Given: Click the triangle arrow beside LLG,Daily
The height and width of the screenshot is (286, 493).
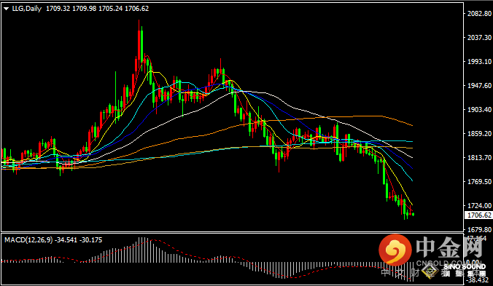Looking at the screenshot, I should tap(6, 9).
